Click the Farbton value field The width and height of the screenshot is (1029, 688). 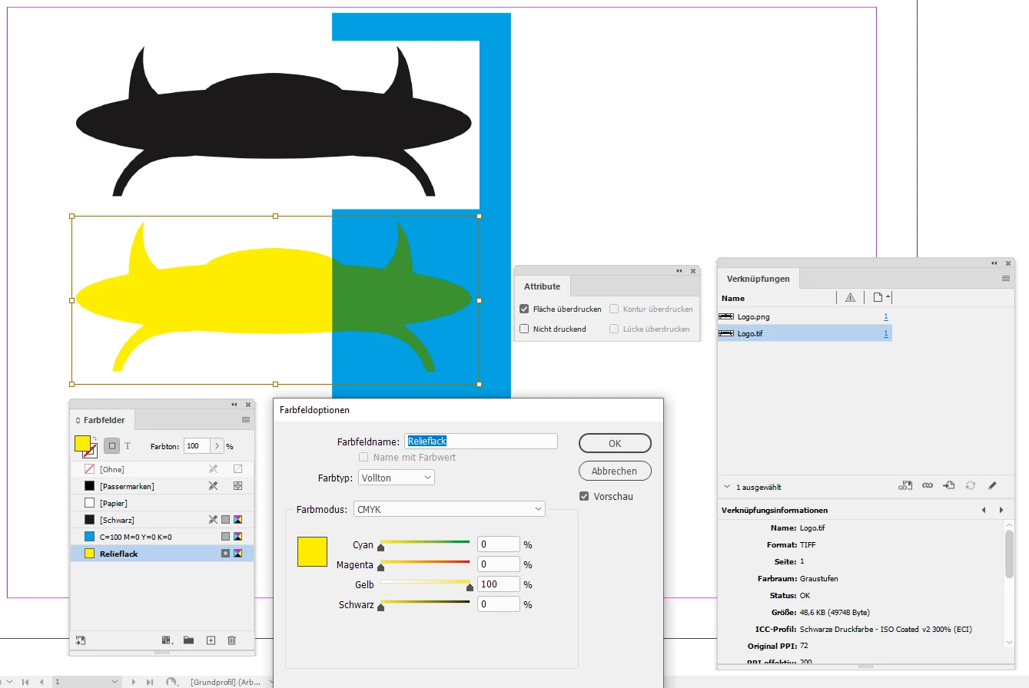[x=196, y=446]
